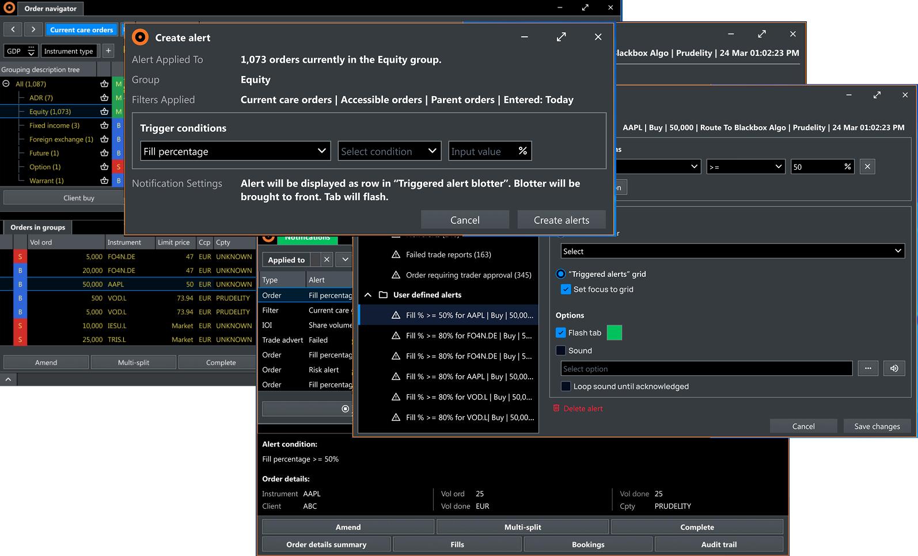Open the Select dropdown in edit alert
The image size is (918, 556).
pos(733,251)
